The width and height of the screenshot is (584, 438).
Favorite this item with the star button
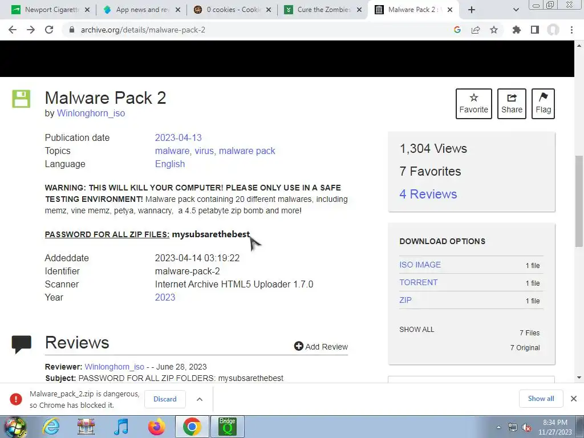click(x=474, y=104)
